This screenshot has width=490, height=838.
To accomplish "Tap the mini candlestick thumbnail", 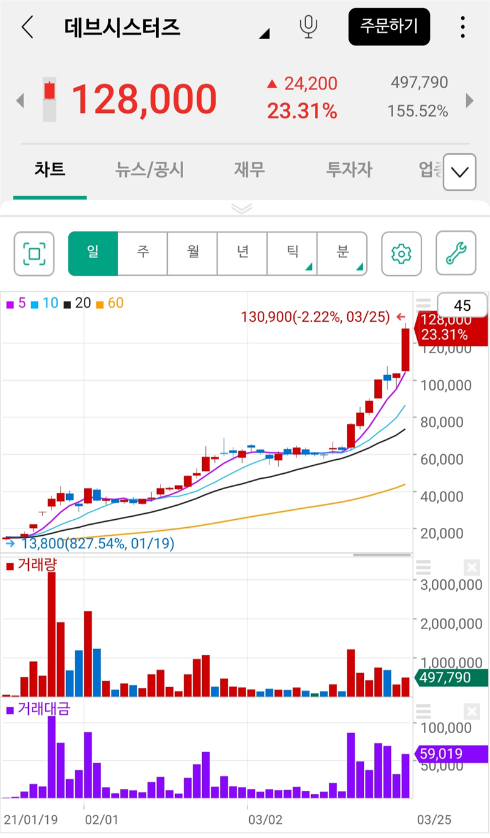I will pyautogui.click(x=50, y=99).
